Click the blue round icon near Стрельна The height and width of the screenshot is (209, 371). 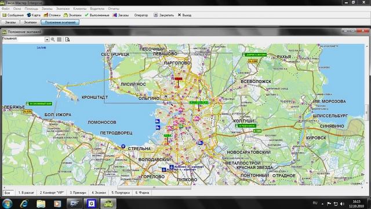(x=123, y=146)
